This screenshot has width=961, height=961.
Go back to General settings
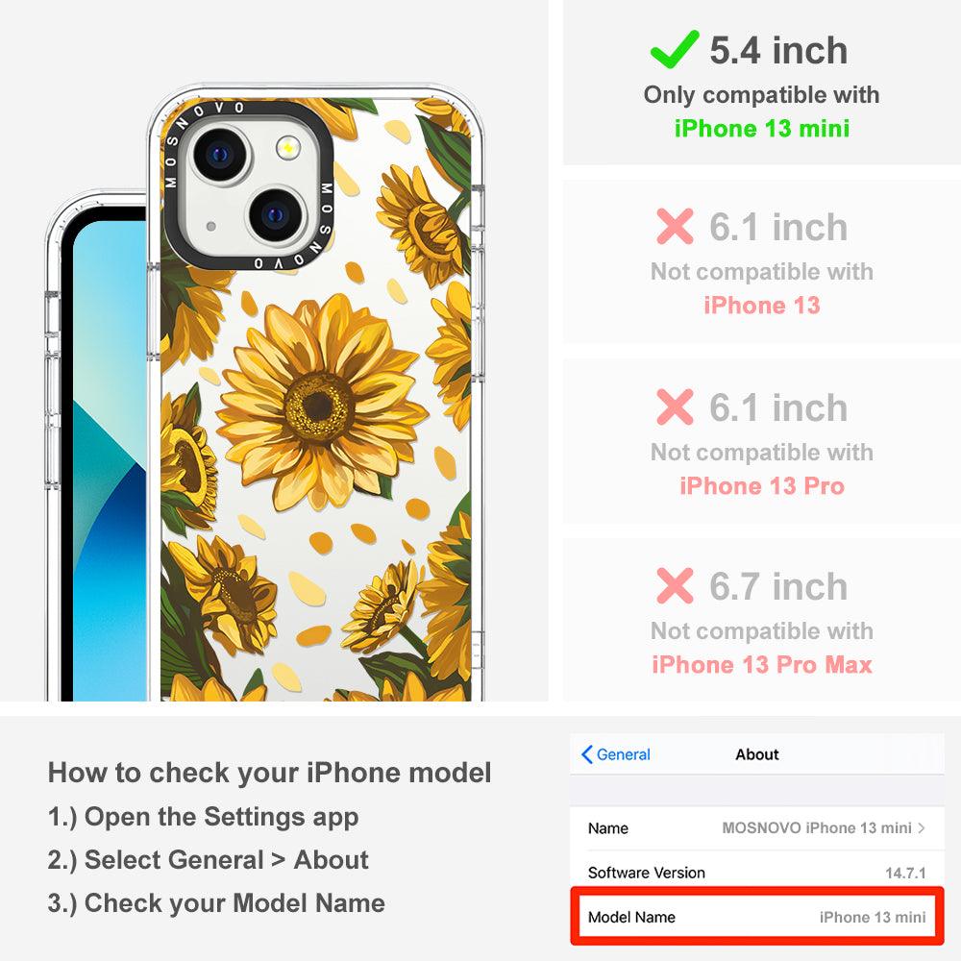pyautogui.click(x=616, y=754)
